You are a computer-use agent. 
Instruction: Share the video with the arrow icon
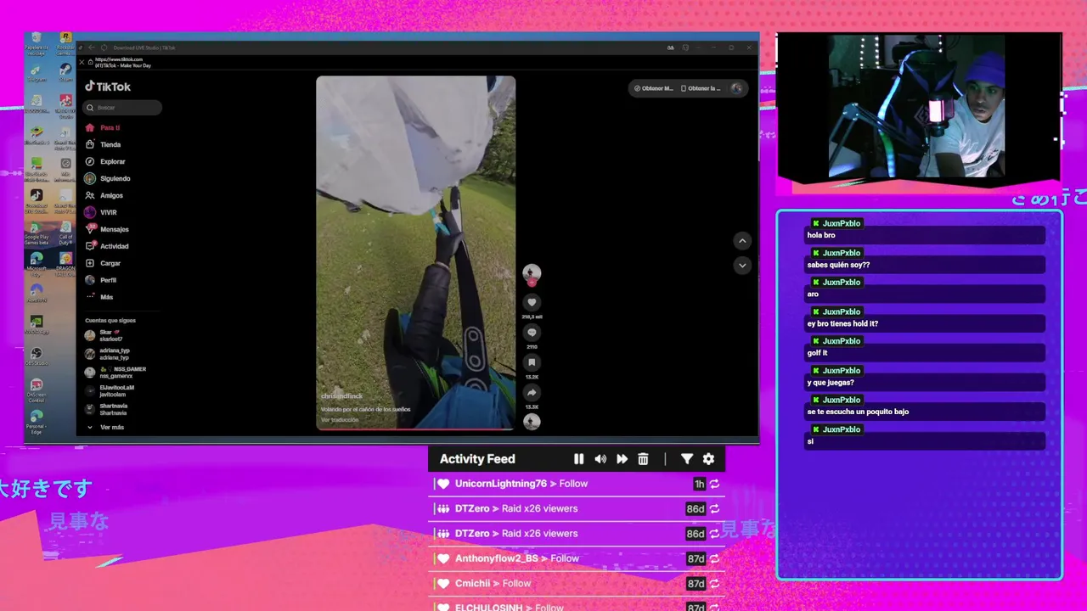click(x=532, y=393)
